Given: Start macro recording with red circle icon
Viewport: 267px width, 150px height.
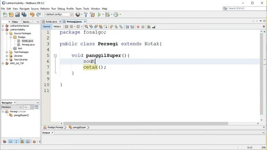Looking at the screenshot, I should click(x=138, y=27).
